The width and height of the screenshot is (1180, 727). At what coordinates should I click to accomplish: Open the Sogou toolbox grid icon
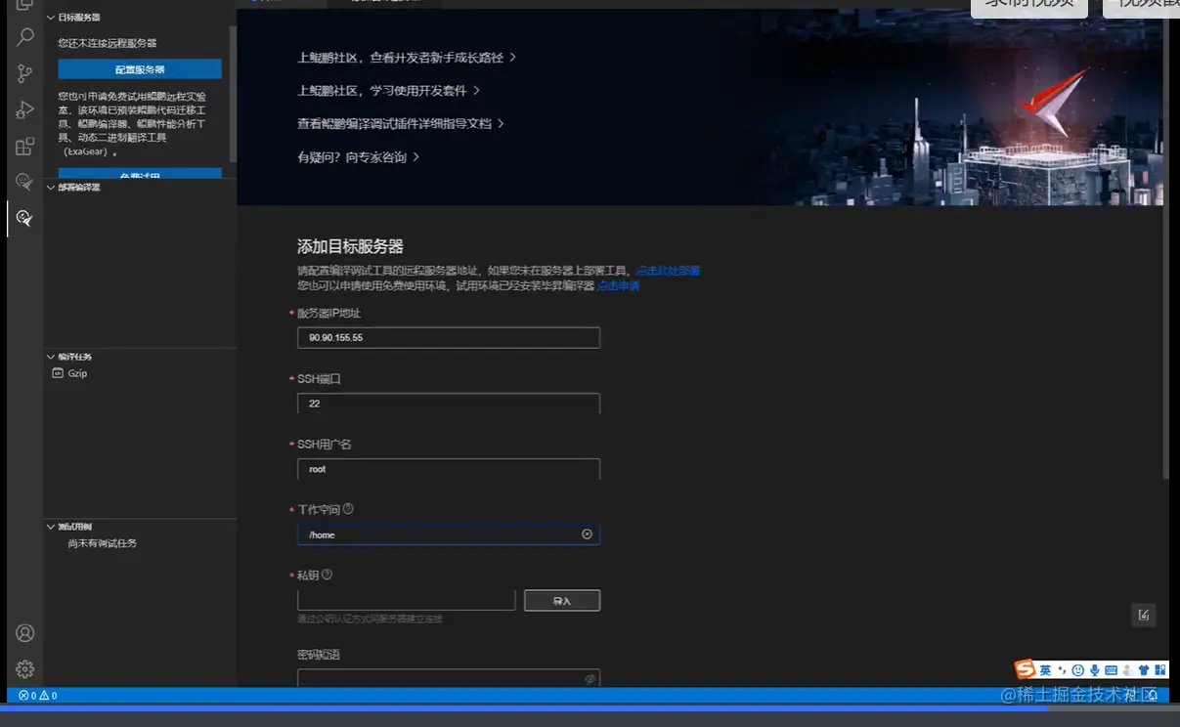1159,670
